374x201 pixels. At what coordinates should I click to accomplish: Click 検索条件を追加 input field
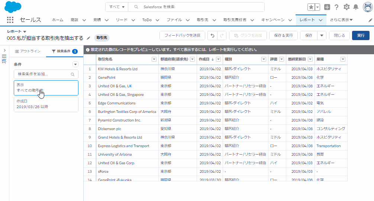pos(46,74)
